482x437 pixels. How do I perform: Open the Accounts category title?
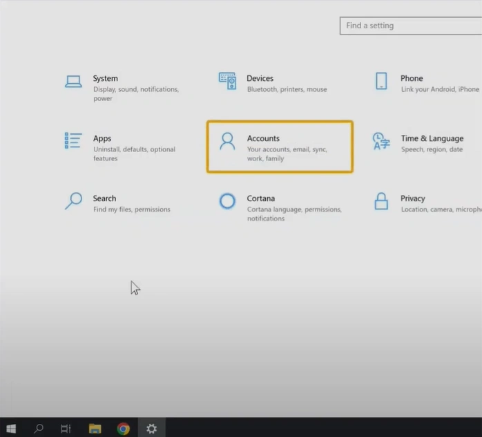pyautogui.click(x=263, y=138)
